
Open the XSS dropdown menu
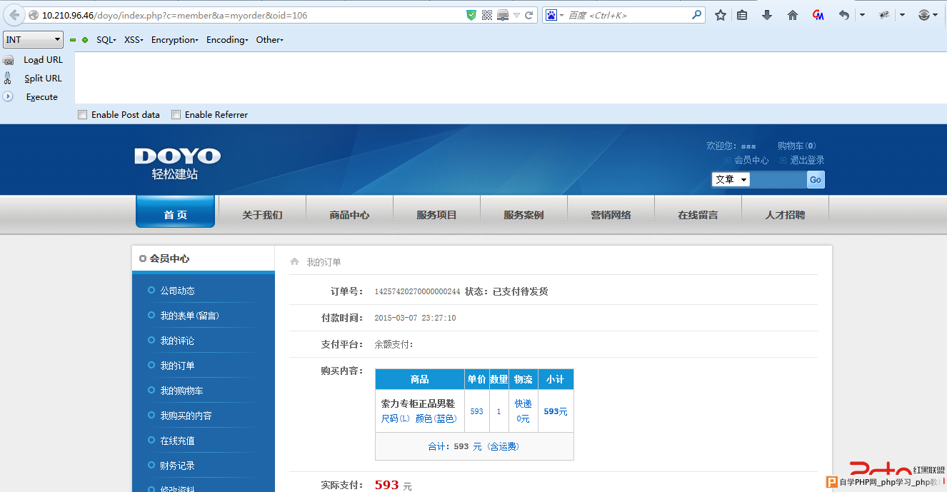click(x=134, y=40)
